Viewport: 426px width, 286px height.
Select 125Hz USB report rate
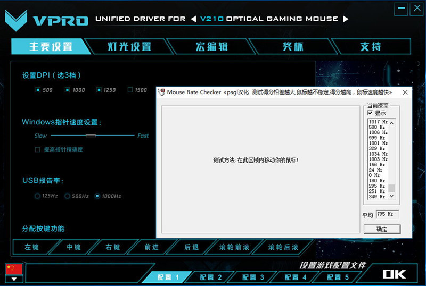(x=37, y=196)
